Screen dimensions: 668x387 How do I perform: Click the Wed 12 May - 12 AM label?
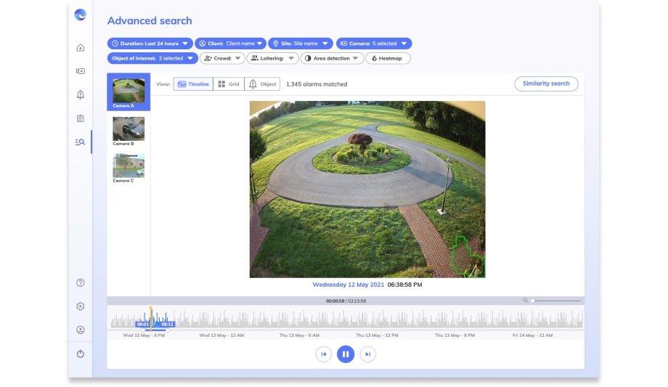[221, 335]
